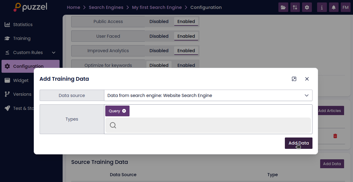Click the info icon in top header
This screenshot has width=353, height=182.
[x=322, y=7]
